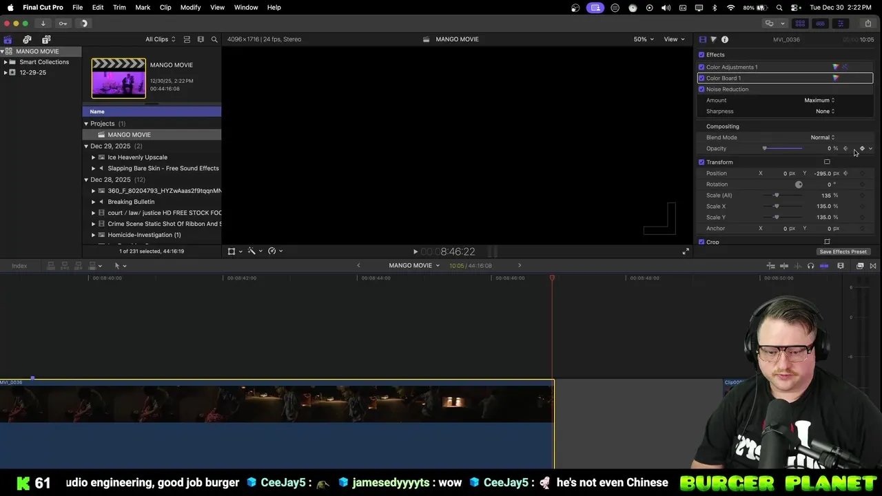This screenshot has width=882, height=496.
Task: Toggle headphones audio skimming icon
Action: [810, 266]
